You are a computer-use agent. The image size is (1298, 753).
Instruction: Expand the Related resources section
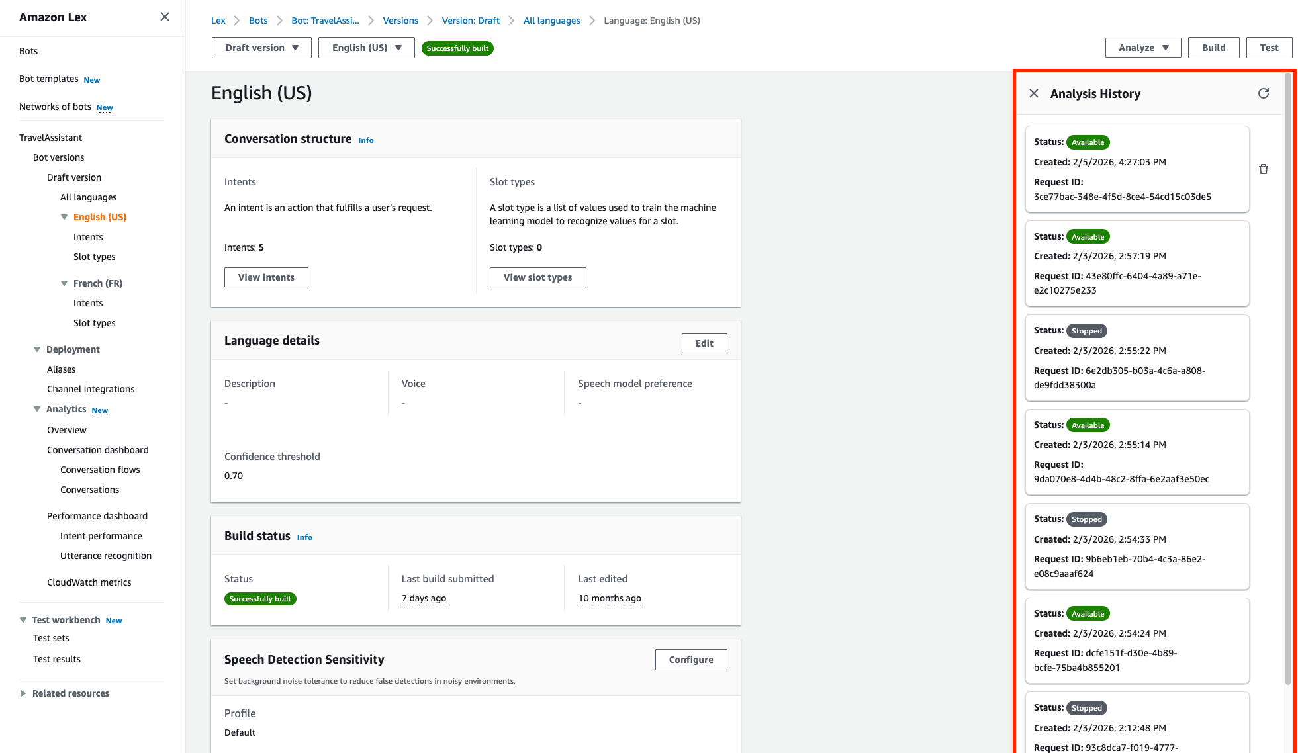click(x=23, y=693)
